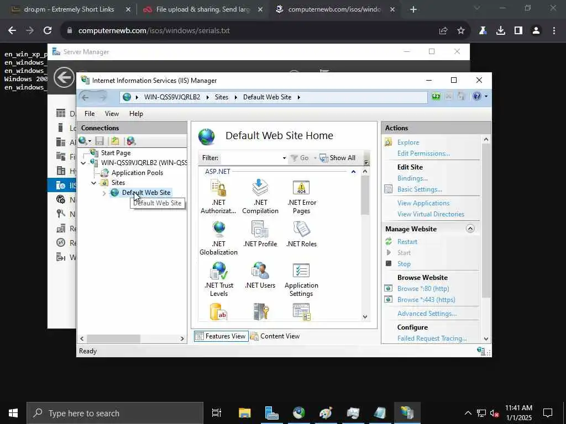Viewport: 566px width, 424px height.
Task: Open Chrome side panel icon
Action: point(518,31)
